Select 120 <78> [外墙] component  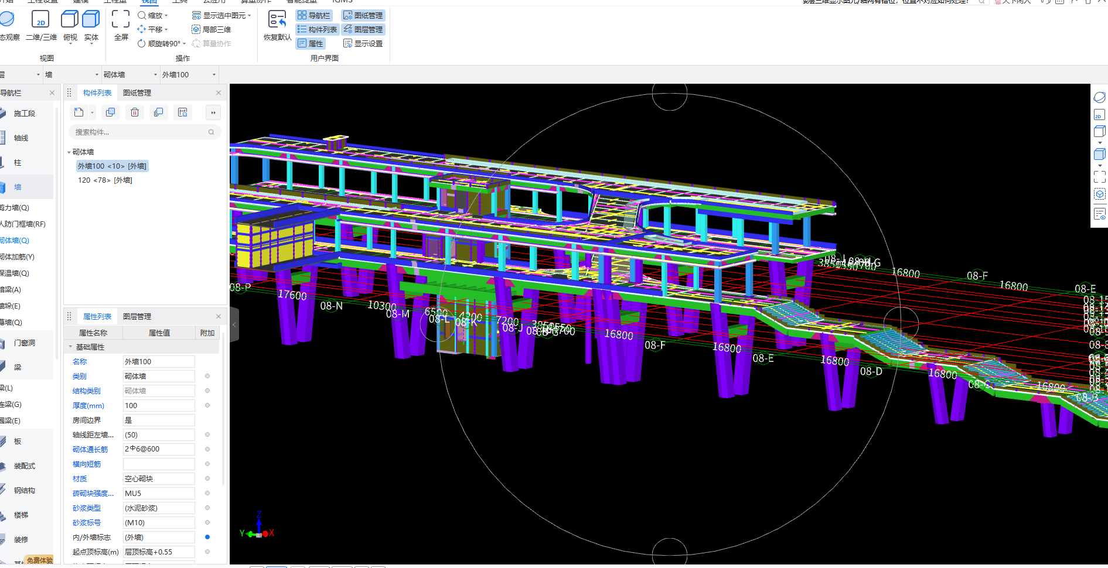105,180
